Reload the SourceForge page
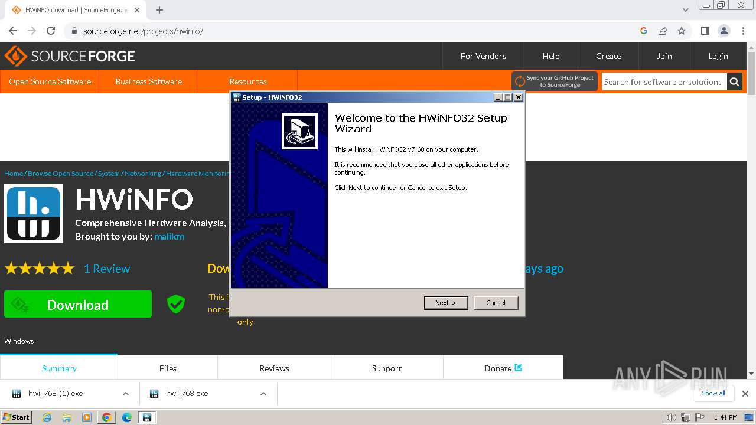 pos(51,31)
